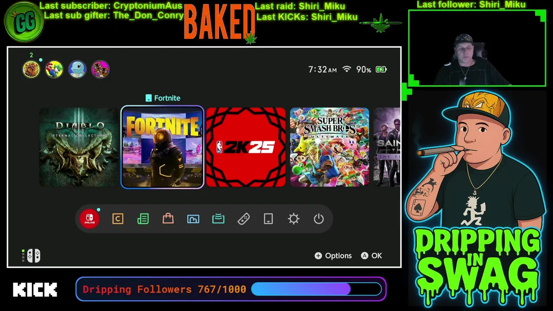
Task: Click the Wi-Fi signal icon
Action: [346, 69]
